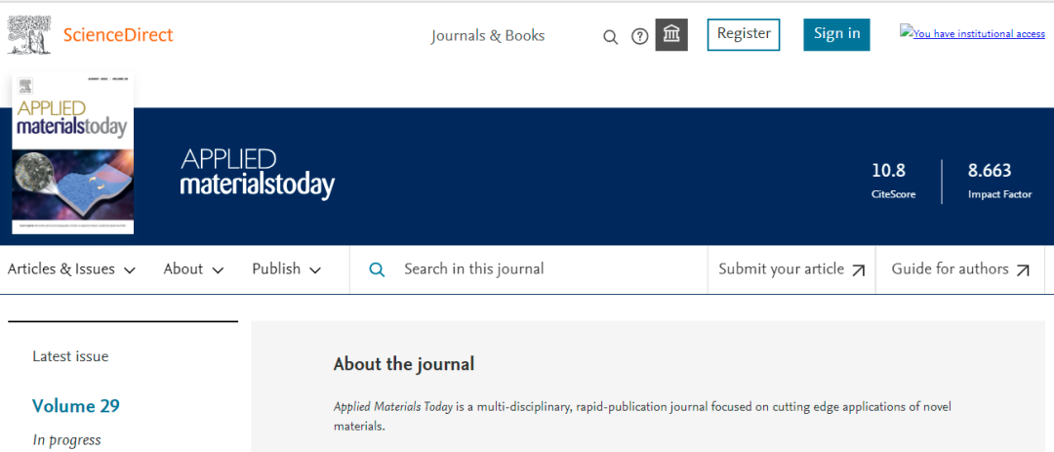Viewport: 1054px width, 452px height.
Task: Click the arrow icon beside Submit your article
Action: coord(859,270)
